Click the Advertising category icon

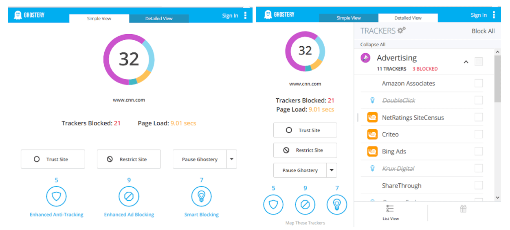pyautogui.click(x=365, y=58)
